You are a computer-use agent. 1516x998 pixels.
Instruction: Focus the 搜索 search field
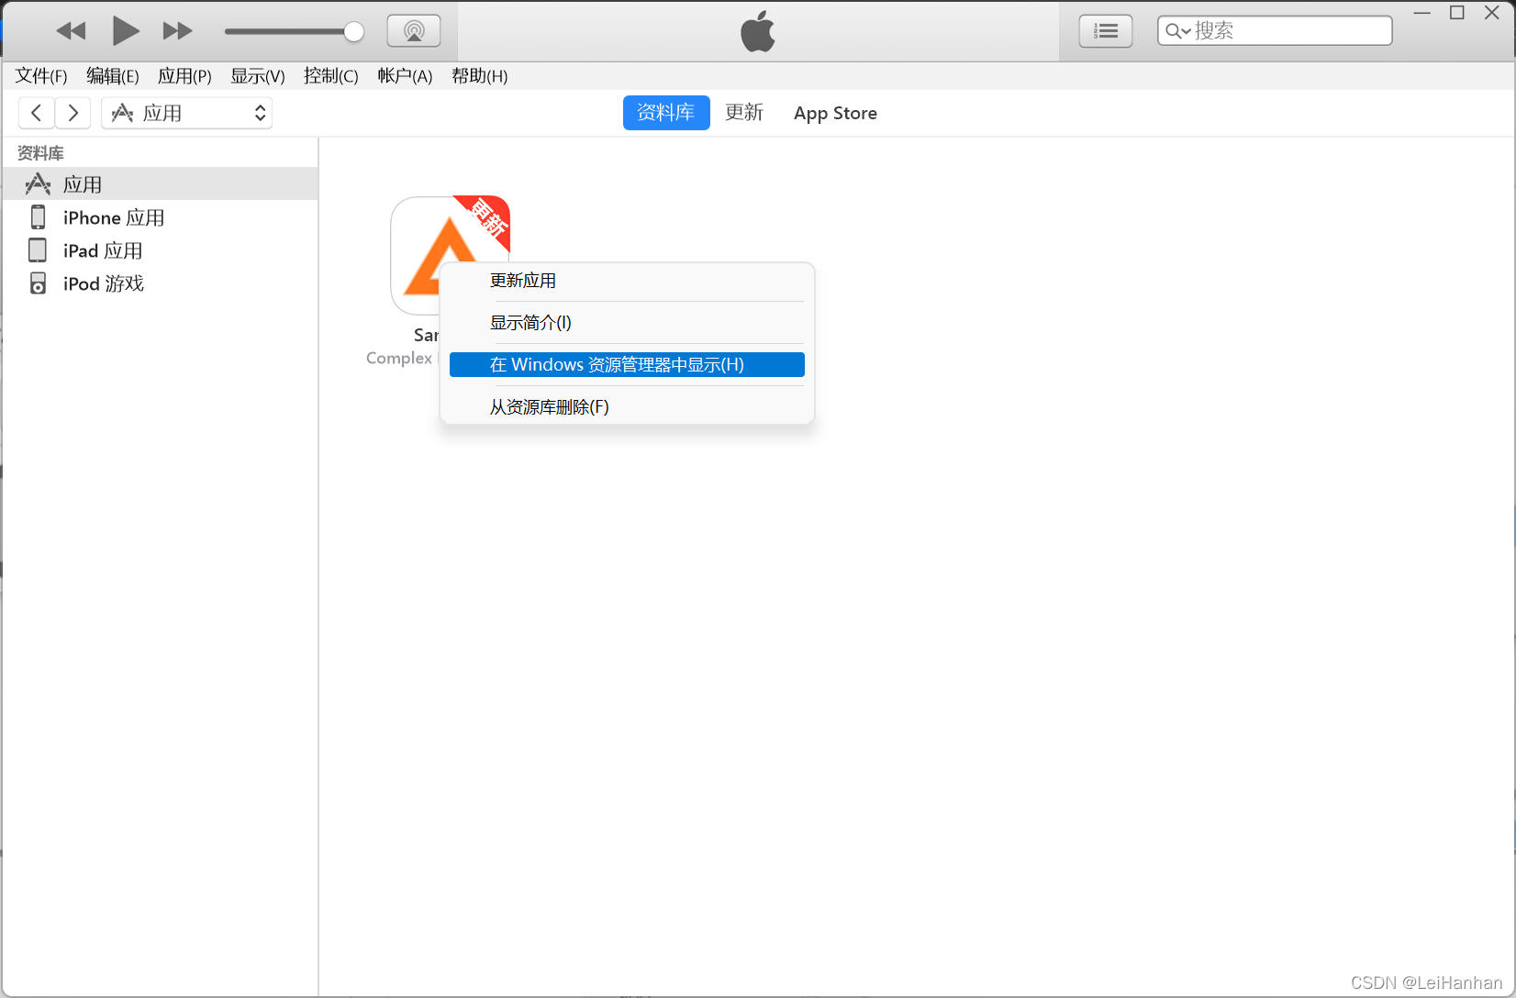[1275, 30]
